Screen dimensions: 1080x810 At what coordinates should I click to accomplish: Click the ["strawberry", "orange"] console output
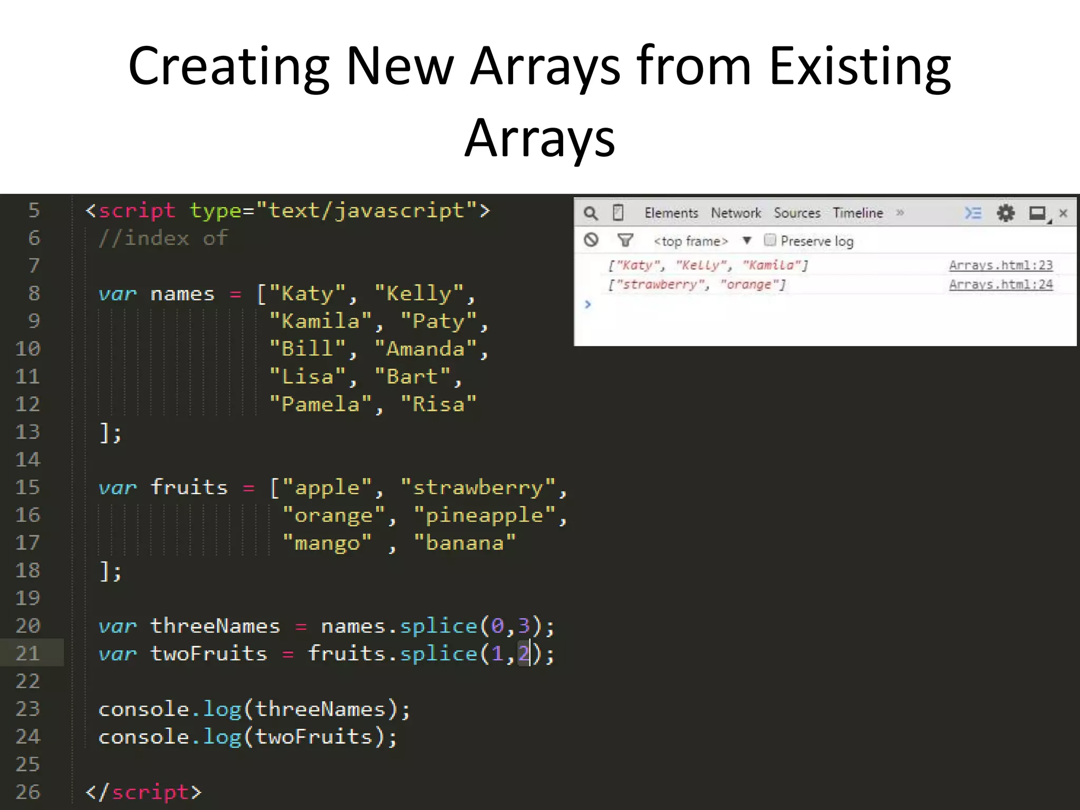coord(697,285)
